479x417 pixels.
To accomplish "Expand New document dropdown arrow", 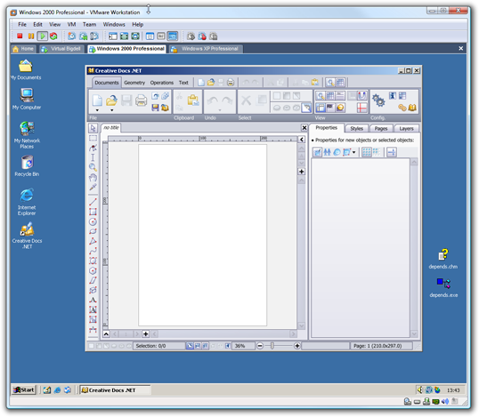I will tap(97, 110).
